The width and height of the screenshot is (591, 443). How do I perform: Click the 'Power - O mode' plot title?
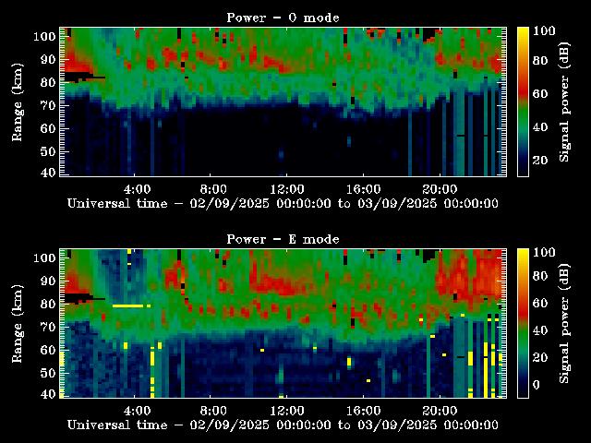point(283,18)
